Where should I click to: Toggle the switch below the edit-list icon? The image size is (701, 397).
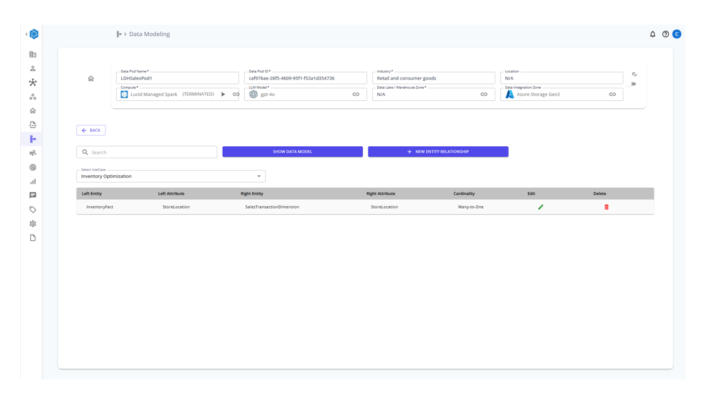[632, 84]
